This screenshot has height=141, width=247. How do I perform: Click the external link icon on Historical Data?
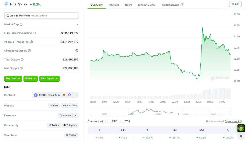182,5
